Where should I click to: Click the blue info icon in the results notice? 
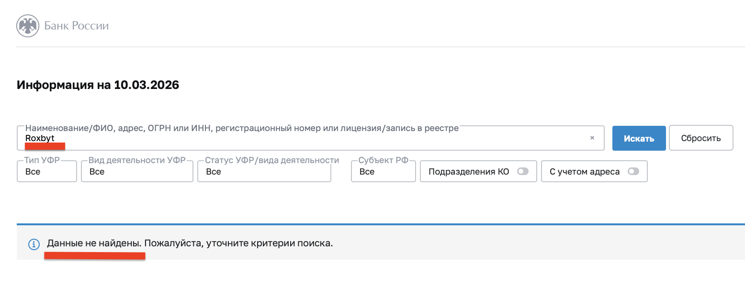pyautogui.click(x=34, y=244)
